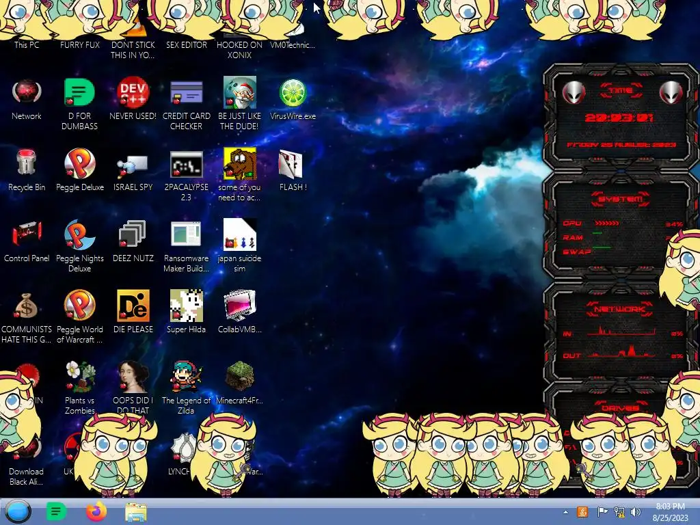Image resolution: width=700 pixels, height=525 pixels.
Task: Select the OOPS DID I DO THAT portrait icon
Action: pyautogui.click(x=133, y=376)
